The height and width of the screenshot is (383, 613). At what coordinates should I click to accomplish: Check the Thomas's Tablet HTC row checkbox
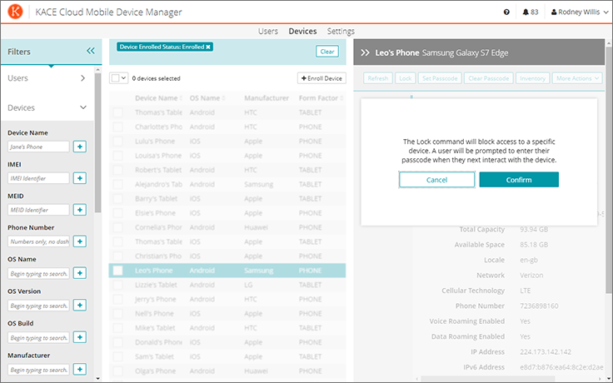click(117, 112)
